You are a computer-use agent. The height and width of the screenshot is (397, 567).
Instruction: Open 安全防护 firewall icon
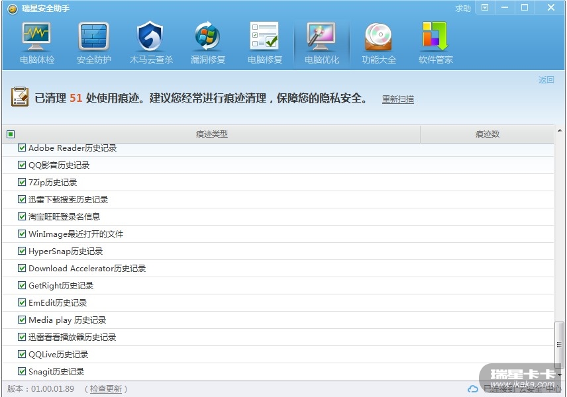(x=93, y=36)
